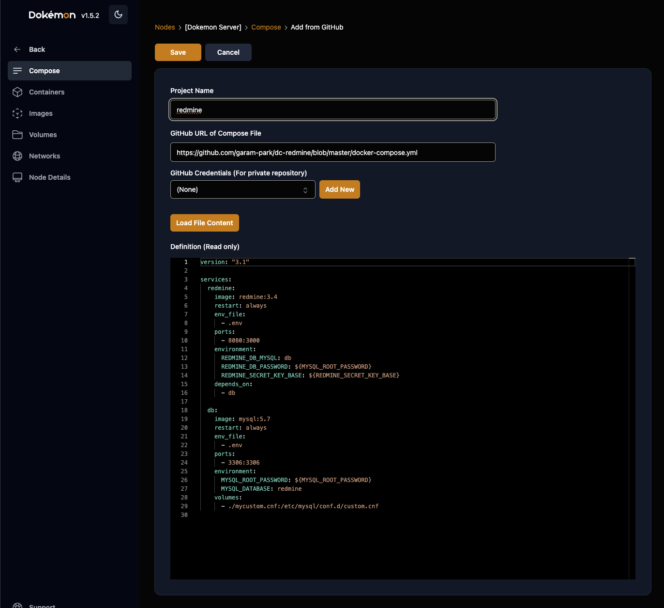Open GitHub Credentials dropdown

click(243, 189)
